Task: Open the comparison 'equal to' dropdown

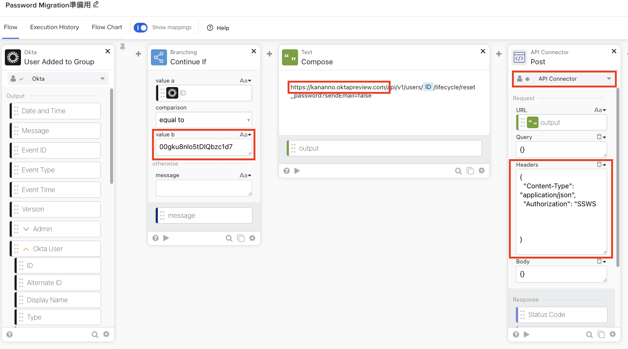Action: coord(203,120)
